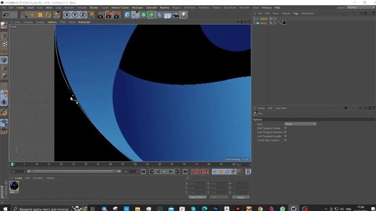Select Polygons mode in left sidebar
The height and width of the screenshot is (211, 376).
pyautogui.click(x=4, y=76)
